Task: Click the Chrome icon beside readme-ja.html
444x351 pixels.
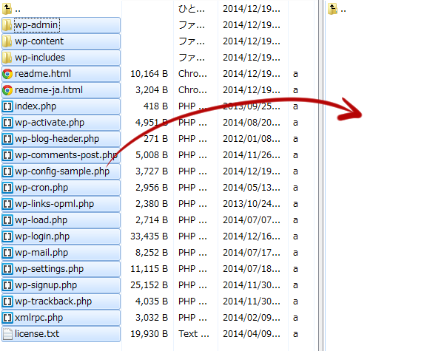Action: pyautogui.click(x=7, y=90)
